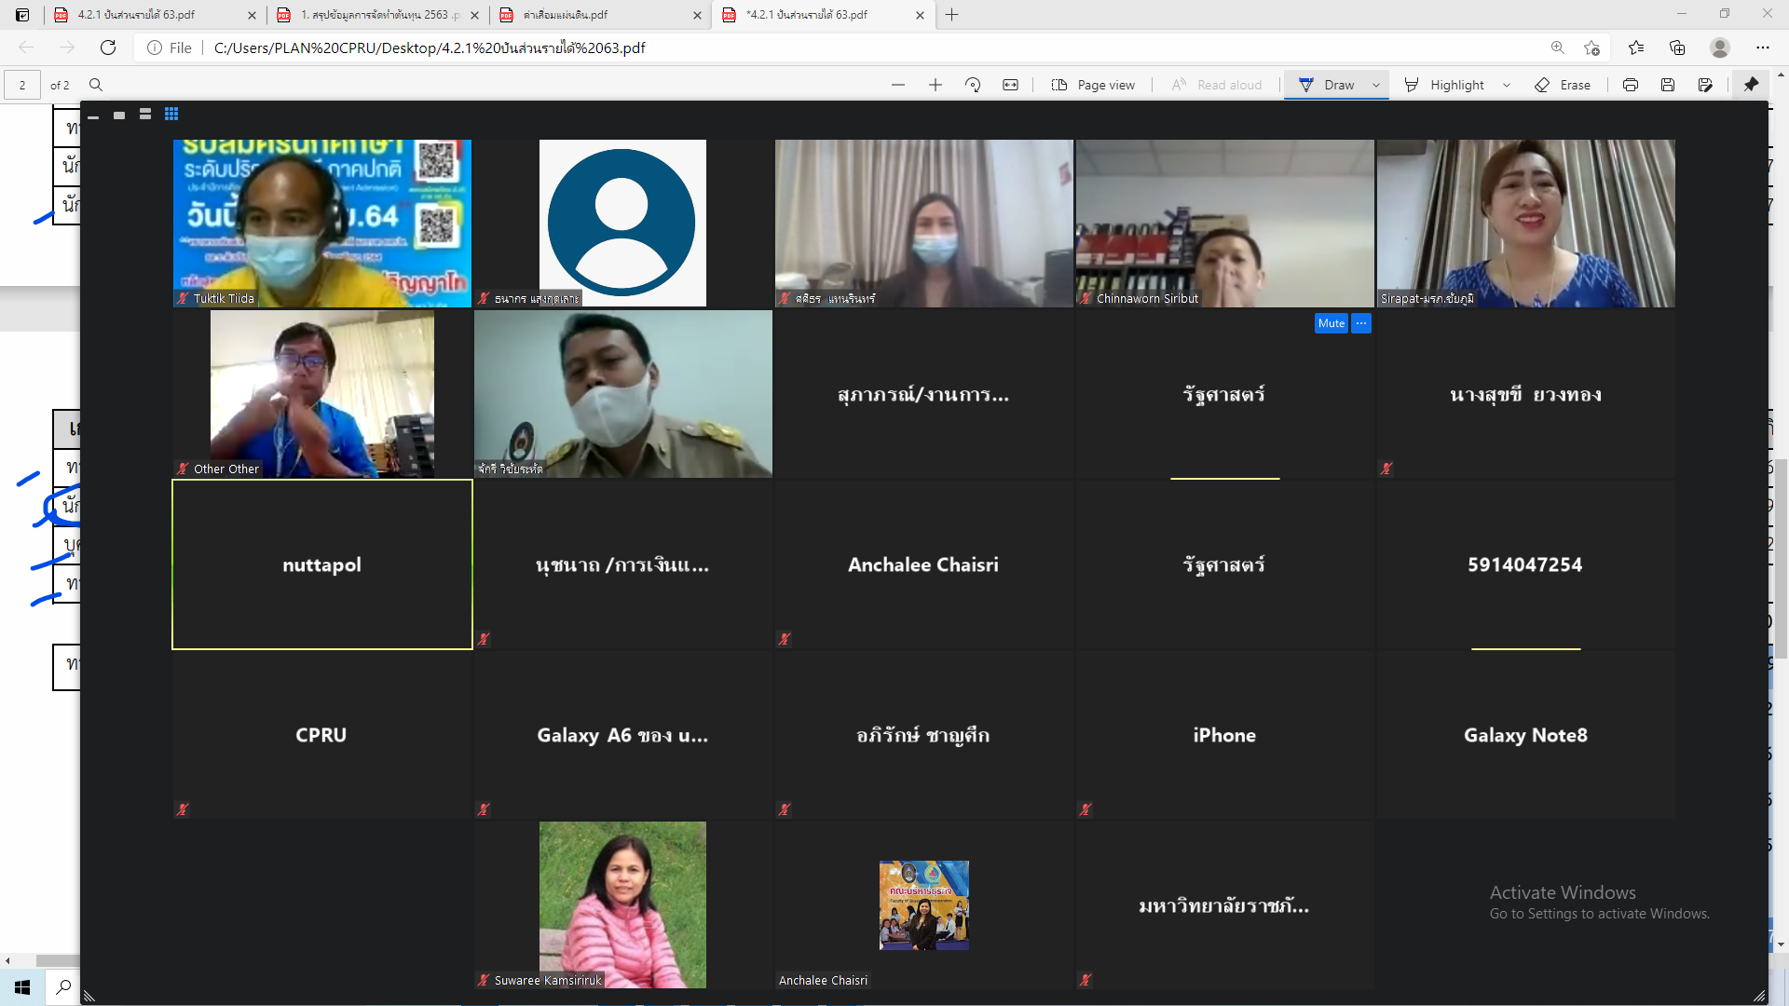Viewport: 1789px width, 1006px height.
Task: Click the Fit to width icon
Action: point(1010,85)
